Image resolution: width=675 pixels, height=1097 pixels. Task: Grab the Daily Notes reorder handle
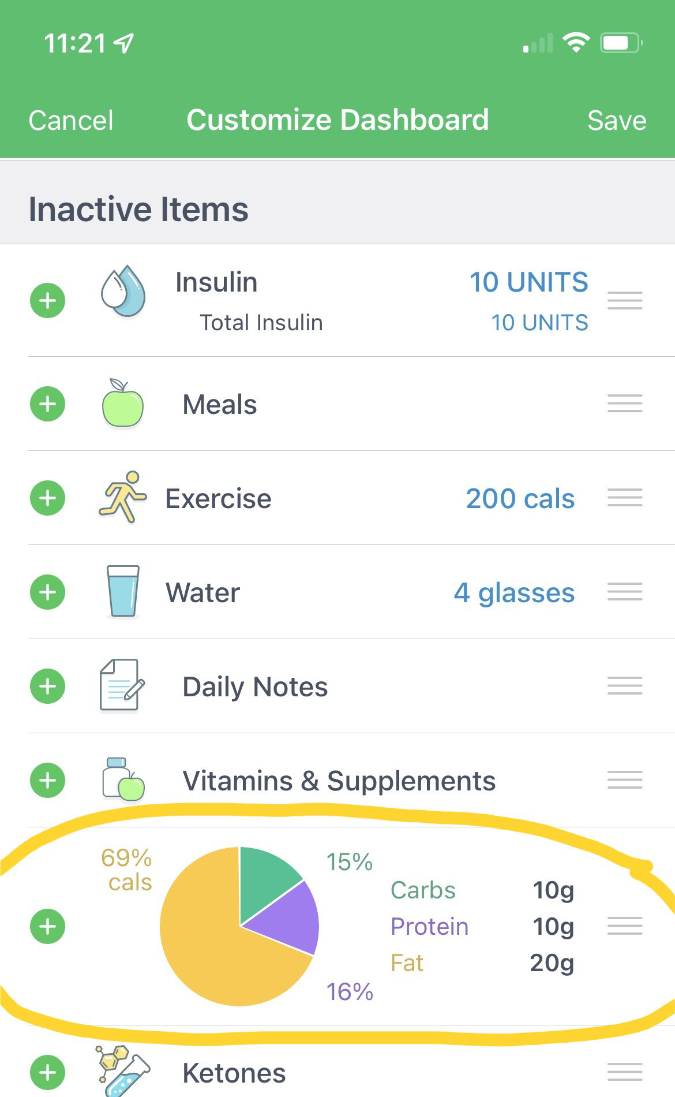pos(625,686)
